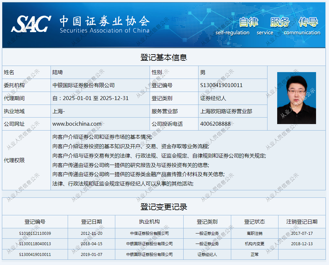The height and width of the screenshot is (265, 329).
Task: Click the registrant's photo thumbnail
Action: coord(296,98)
